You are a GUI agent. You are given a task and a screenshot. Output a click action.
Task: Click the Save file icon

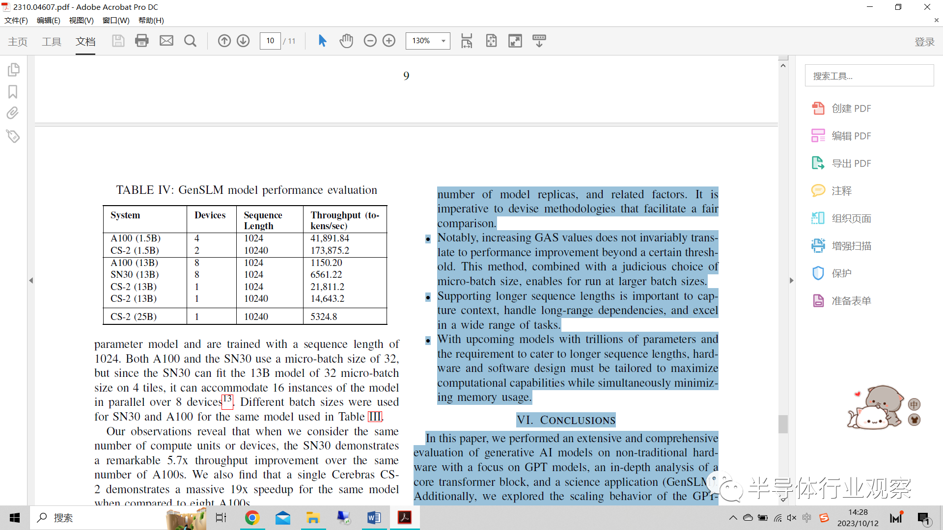(x=118, y=41)
